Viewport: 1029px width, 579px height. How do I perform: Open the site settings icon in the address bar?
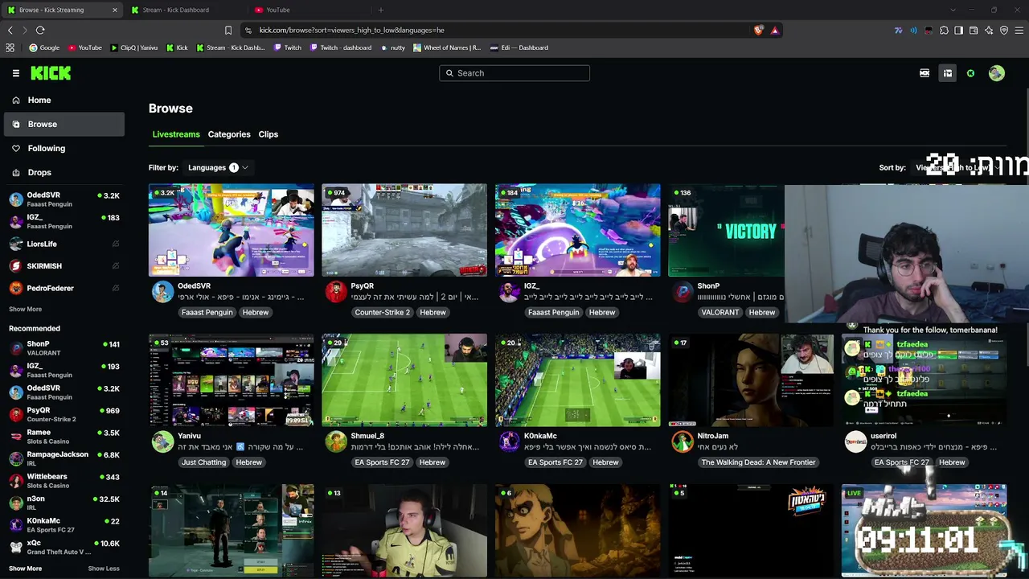pyautogui.click(x=248, y=30)
